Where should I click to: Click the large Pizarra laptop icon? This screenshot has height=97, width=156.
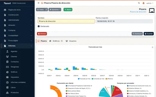click(152, 10)
